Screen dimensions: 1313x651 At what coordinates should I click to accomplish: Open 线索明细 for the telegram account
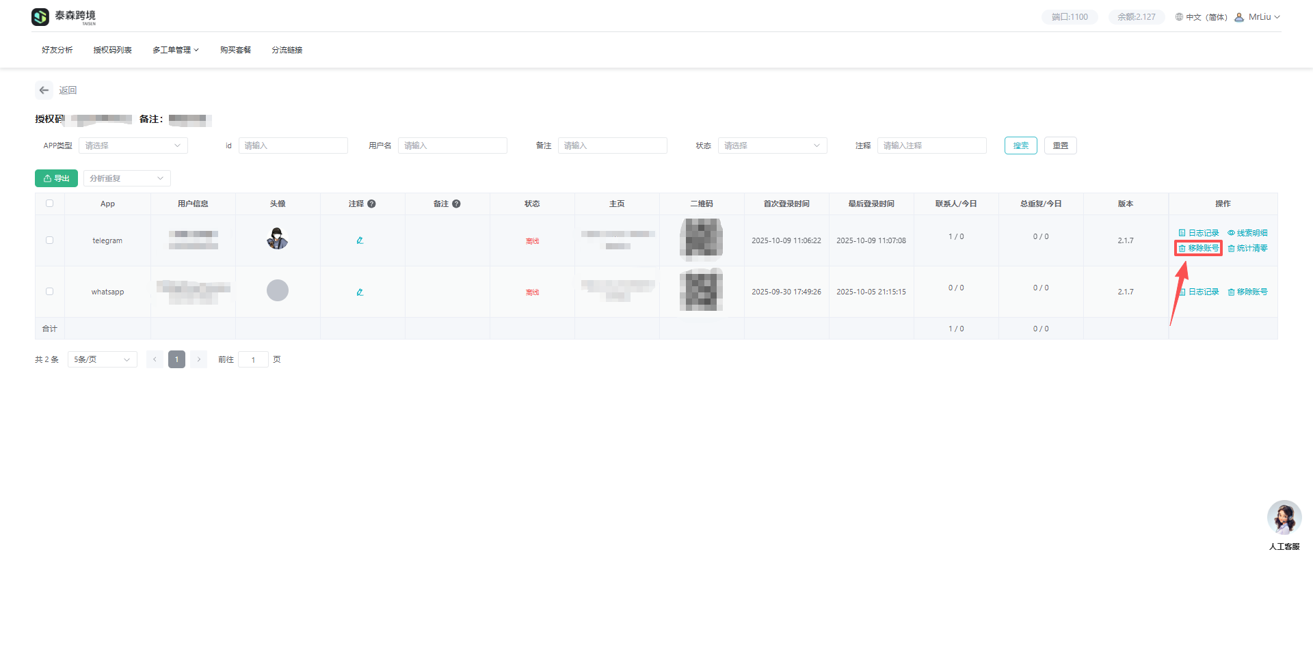(1247, 233)
